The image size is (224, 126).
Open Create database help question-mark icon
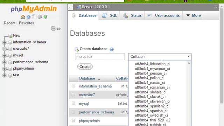112,49
